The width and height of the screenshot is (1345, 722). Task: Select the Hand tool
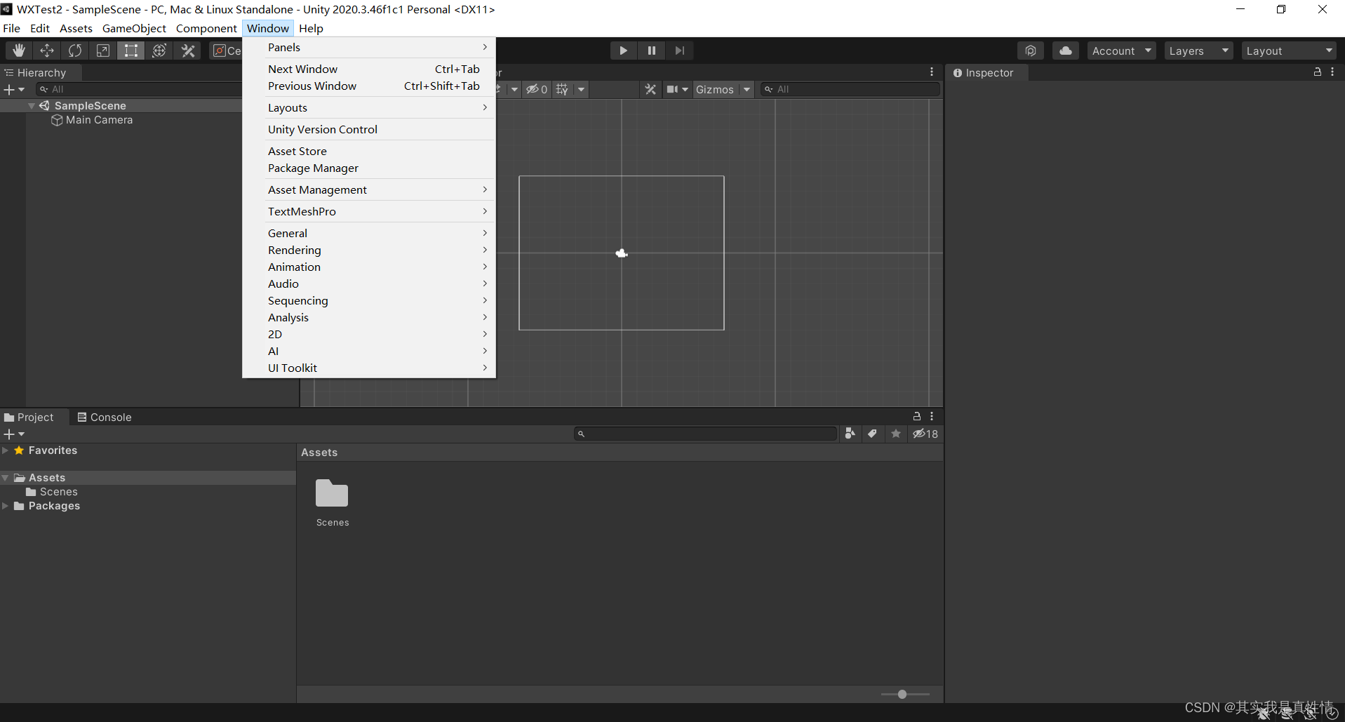[x=19, y=51]
